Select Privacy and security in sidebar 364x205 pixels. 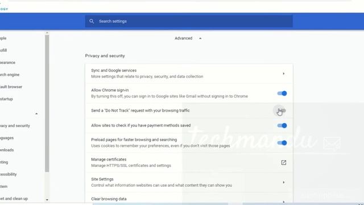pyautogui.click(x=15, y=126)
